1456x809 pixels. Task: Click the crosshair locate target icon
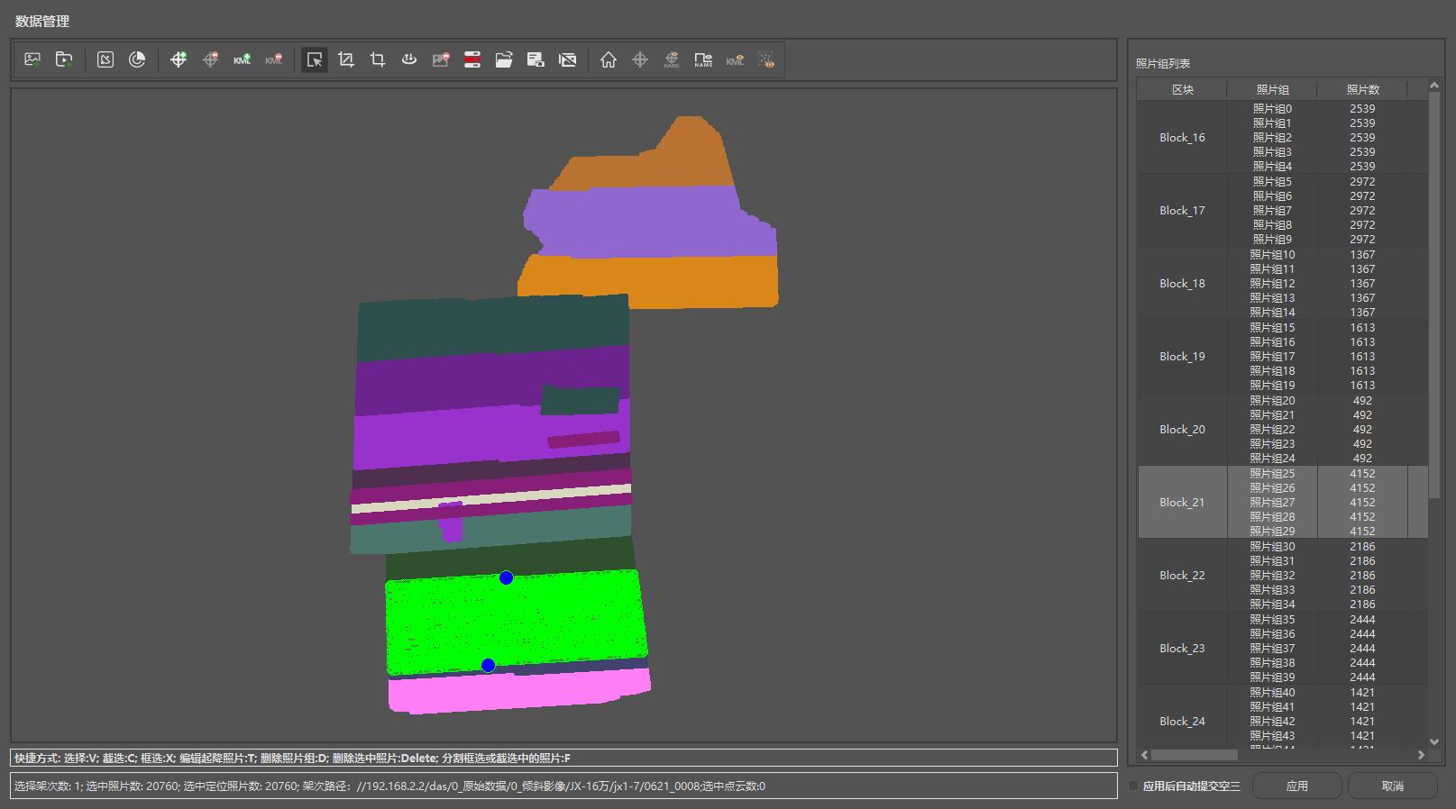640,59
